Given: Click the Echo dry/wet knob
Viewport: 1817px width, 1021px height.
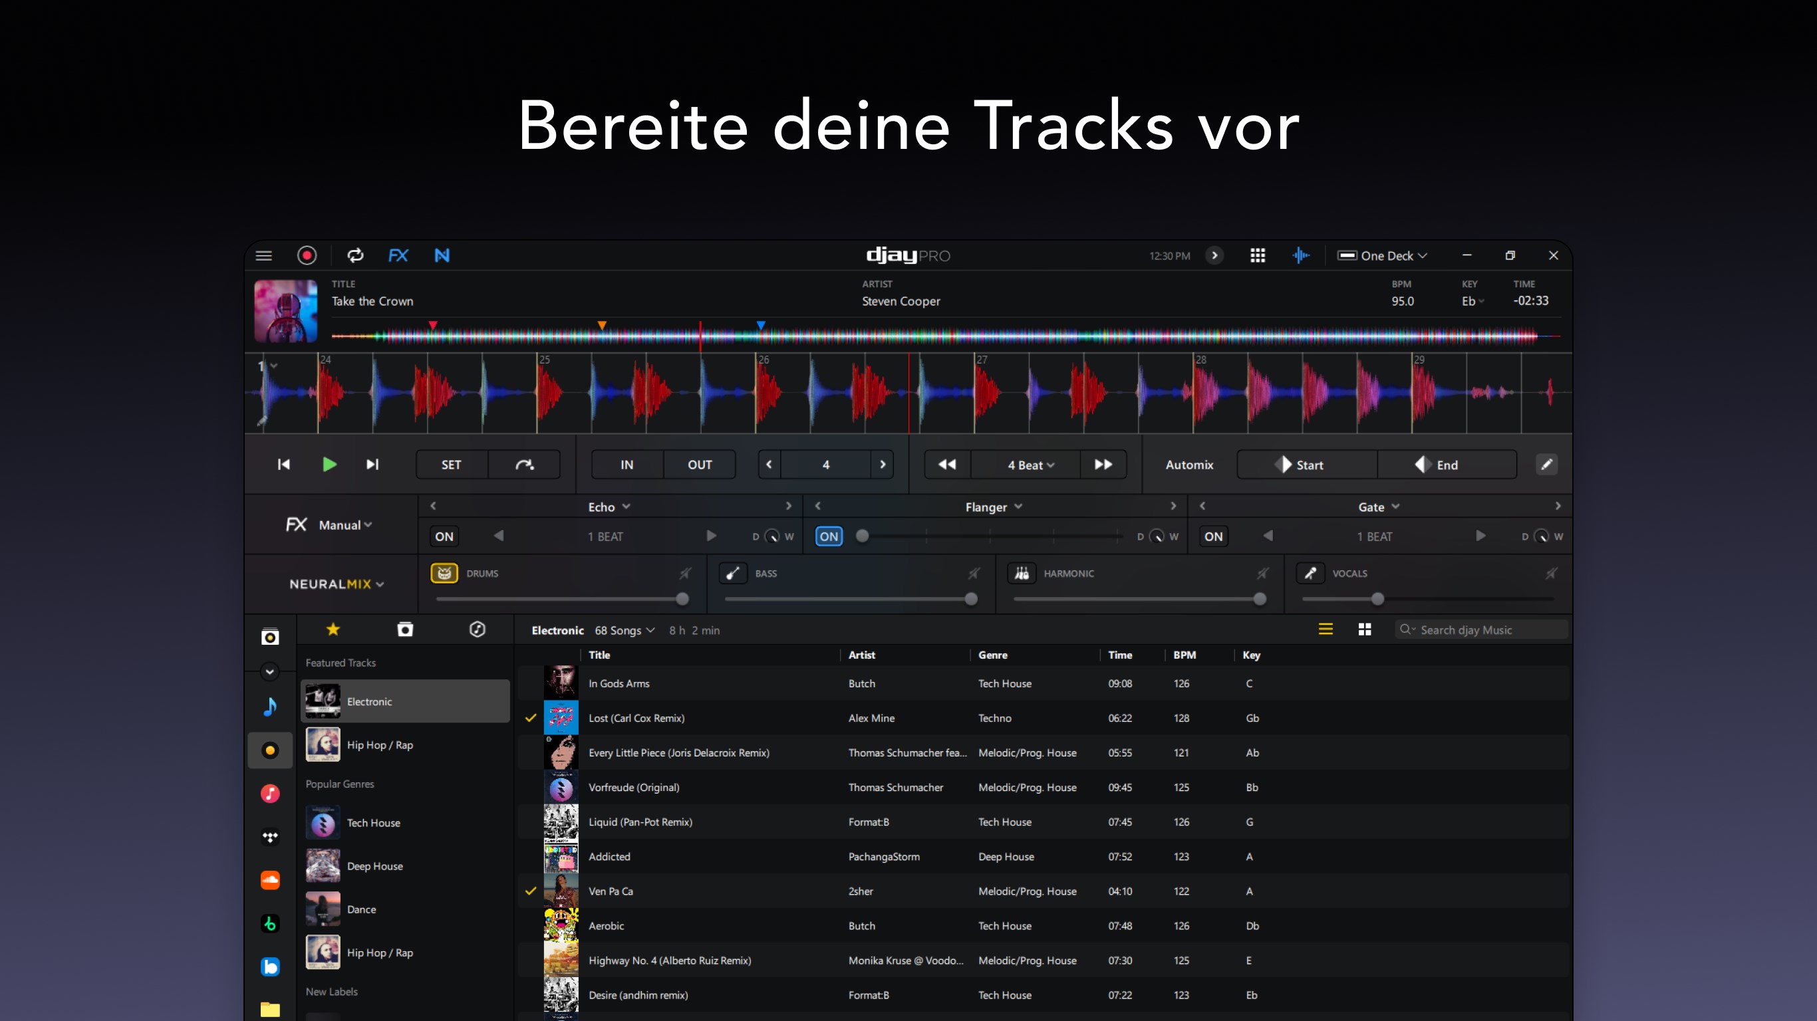Looking at the screenshot, I should [772, 536].
